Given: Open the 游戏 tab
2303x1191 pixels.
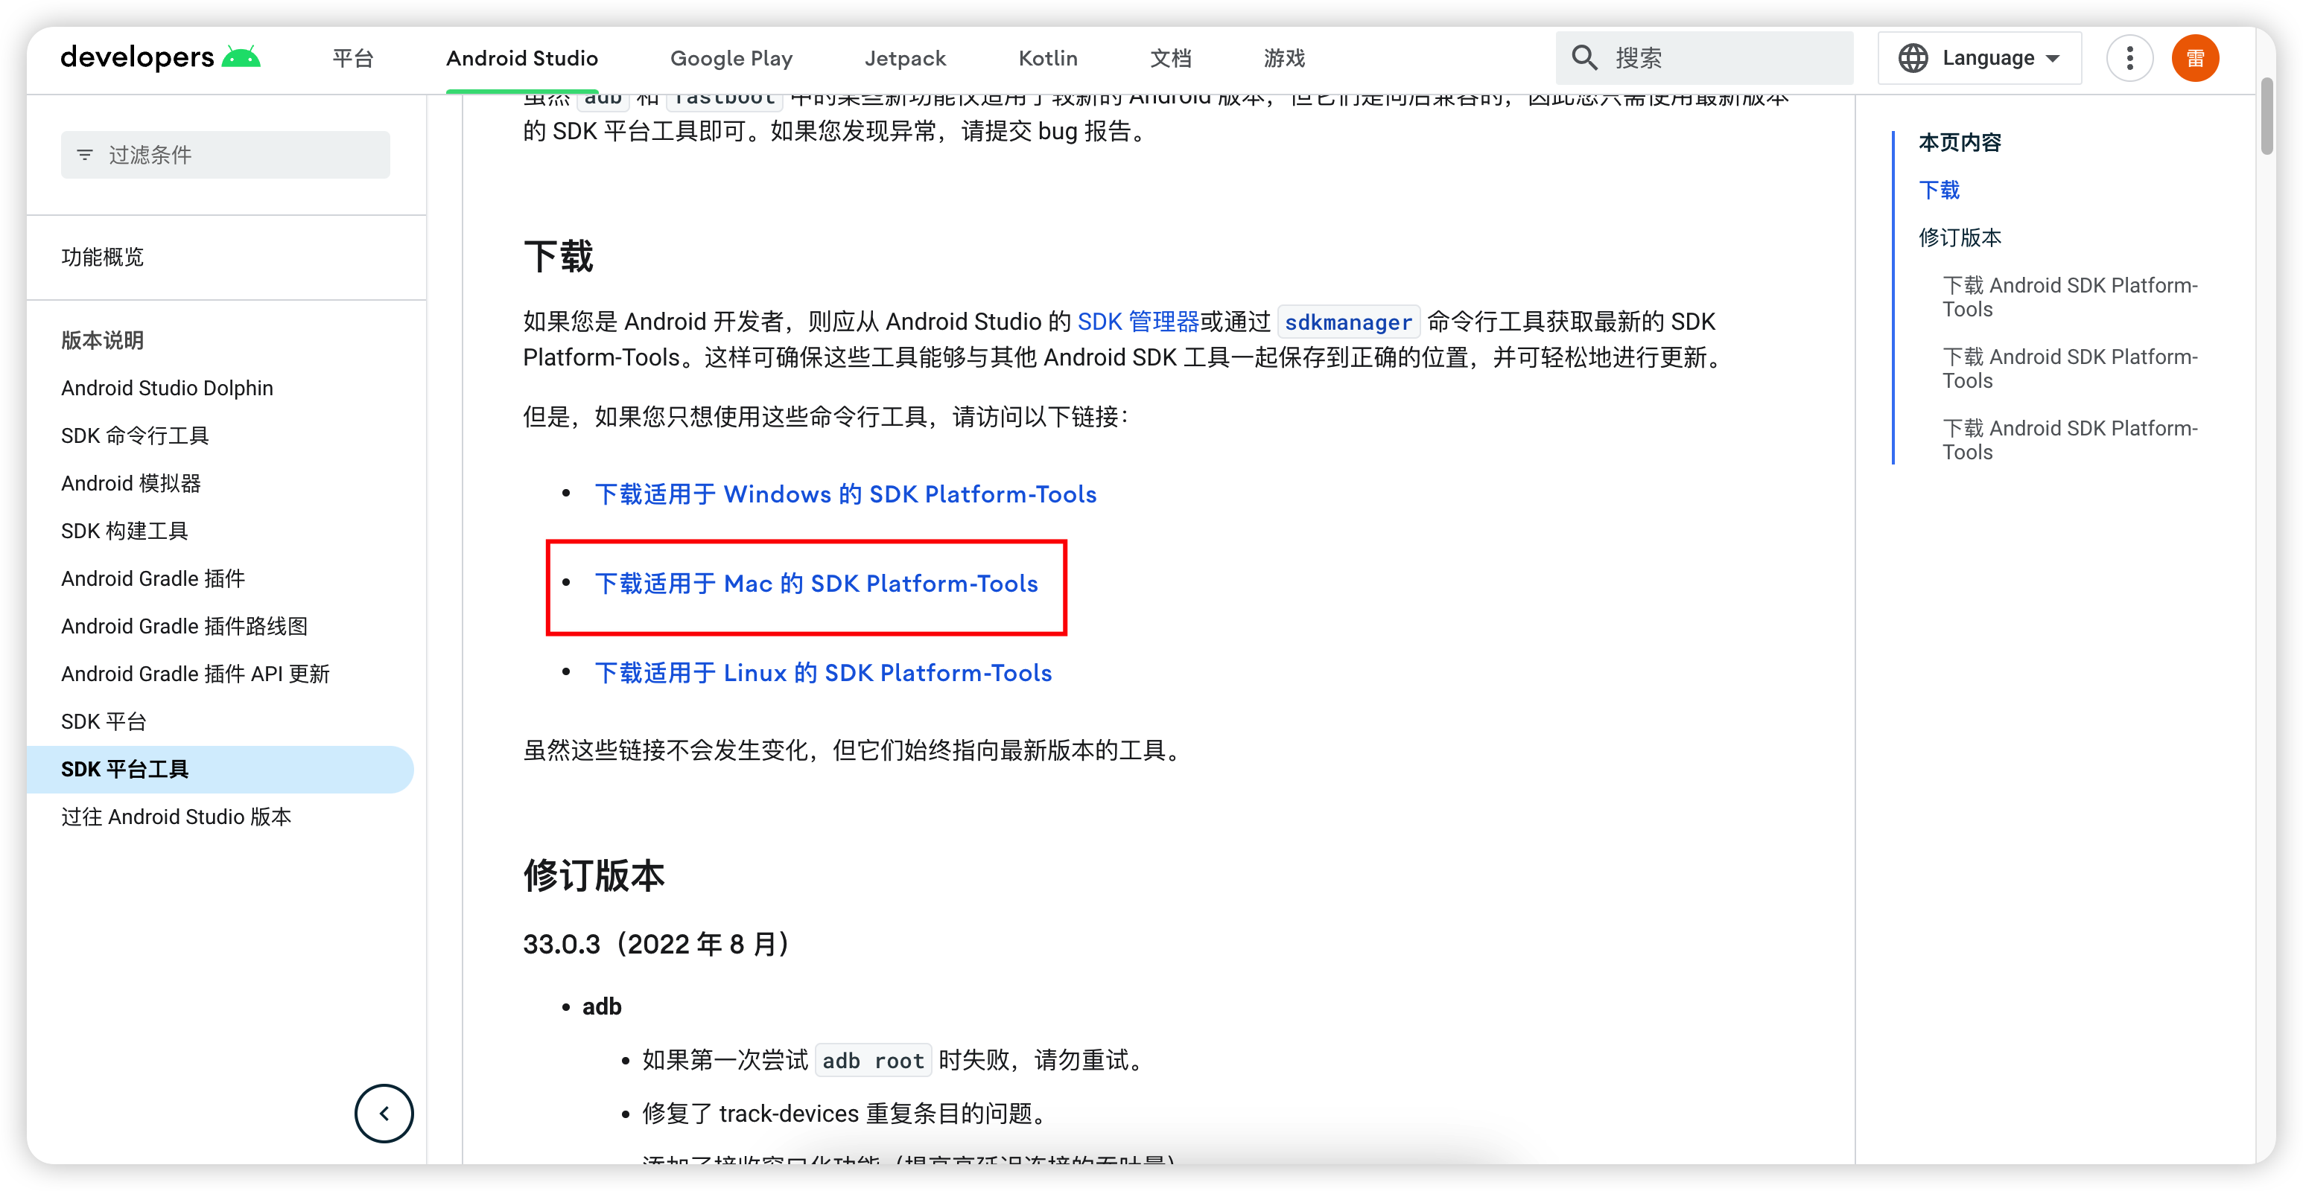Looking at the screenshot, I should click(1284, 58).
